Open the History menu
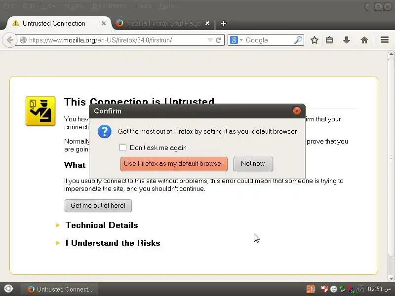Screen dimensions: 395x296 pyautogui.click(x=74, y=6)
